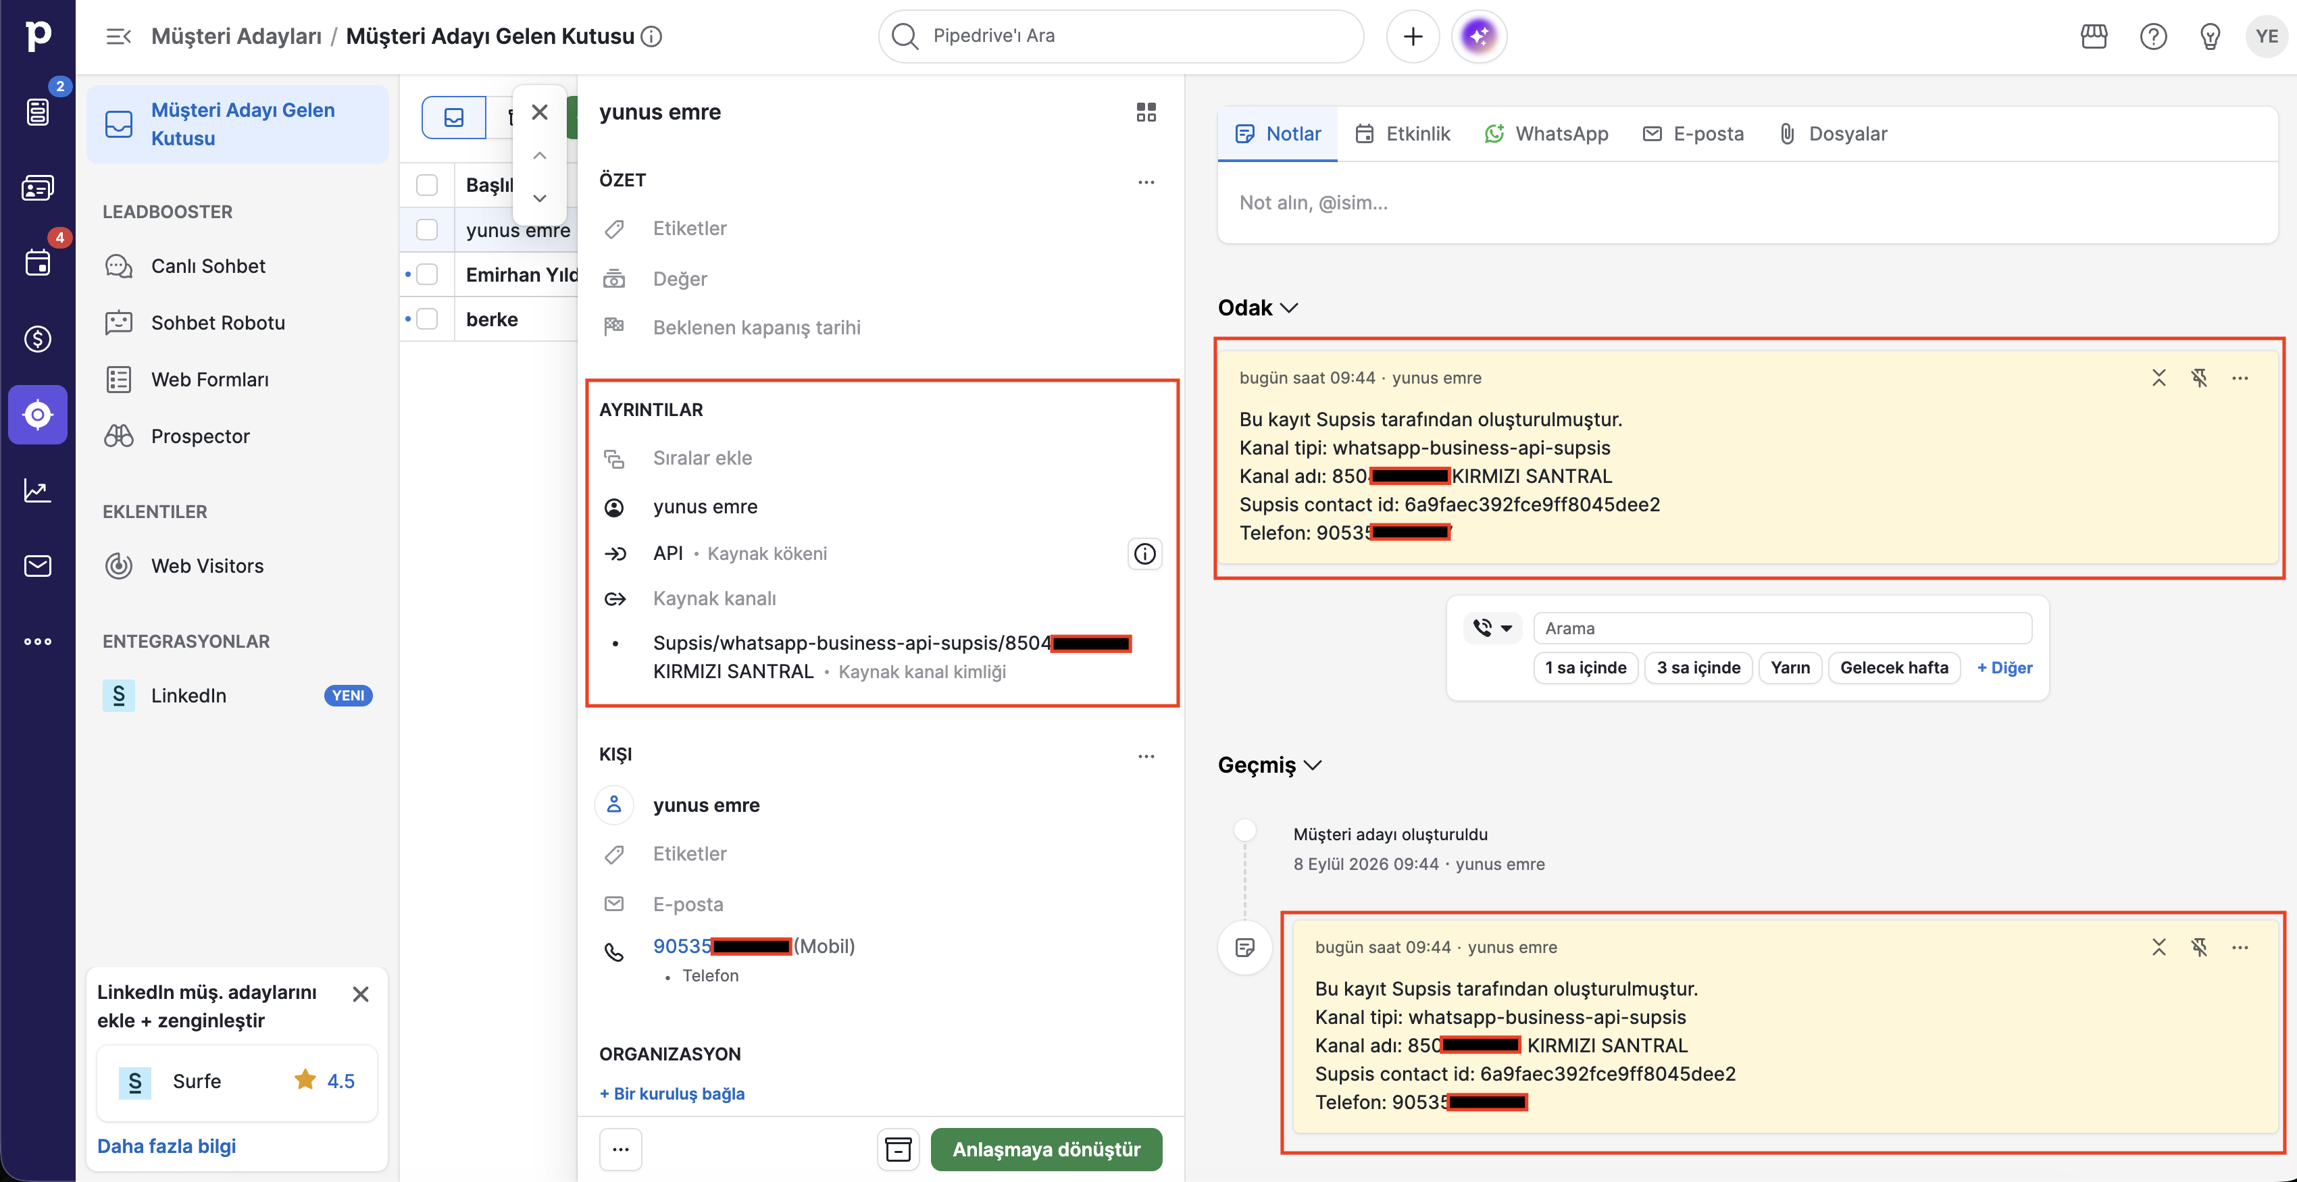Image resolution: width=2297 pixels, height=1182 pixels.
Task: Click the quick add plus button
Action: [1413, 36]
